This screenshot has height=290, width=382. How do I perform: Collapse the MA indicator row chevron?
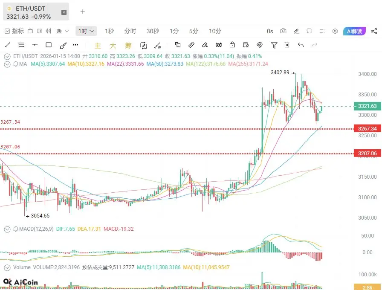click(x=7, y=64)
